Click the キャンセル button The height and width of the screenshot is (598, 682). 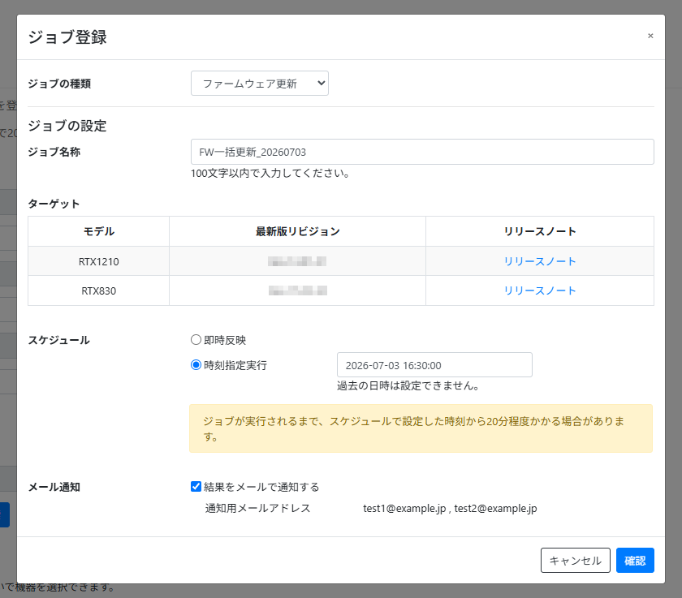click(576, 560)
